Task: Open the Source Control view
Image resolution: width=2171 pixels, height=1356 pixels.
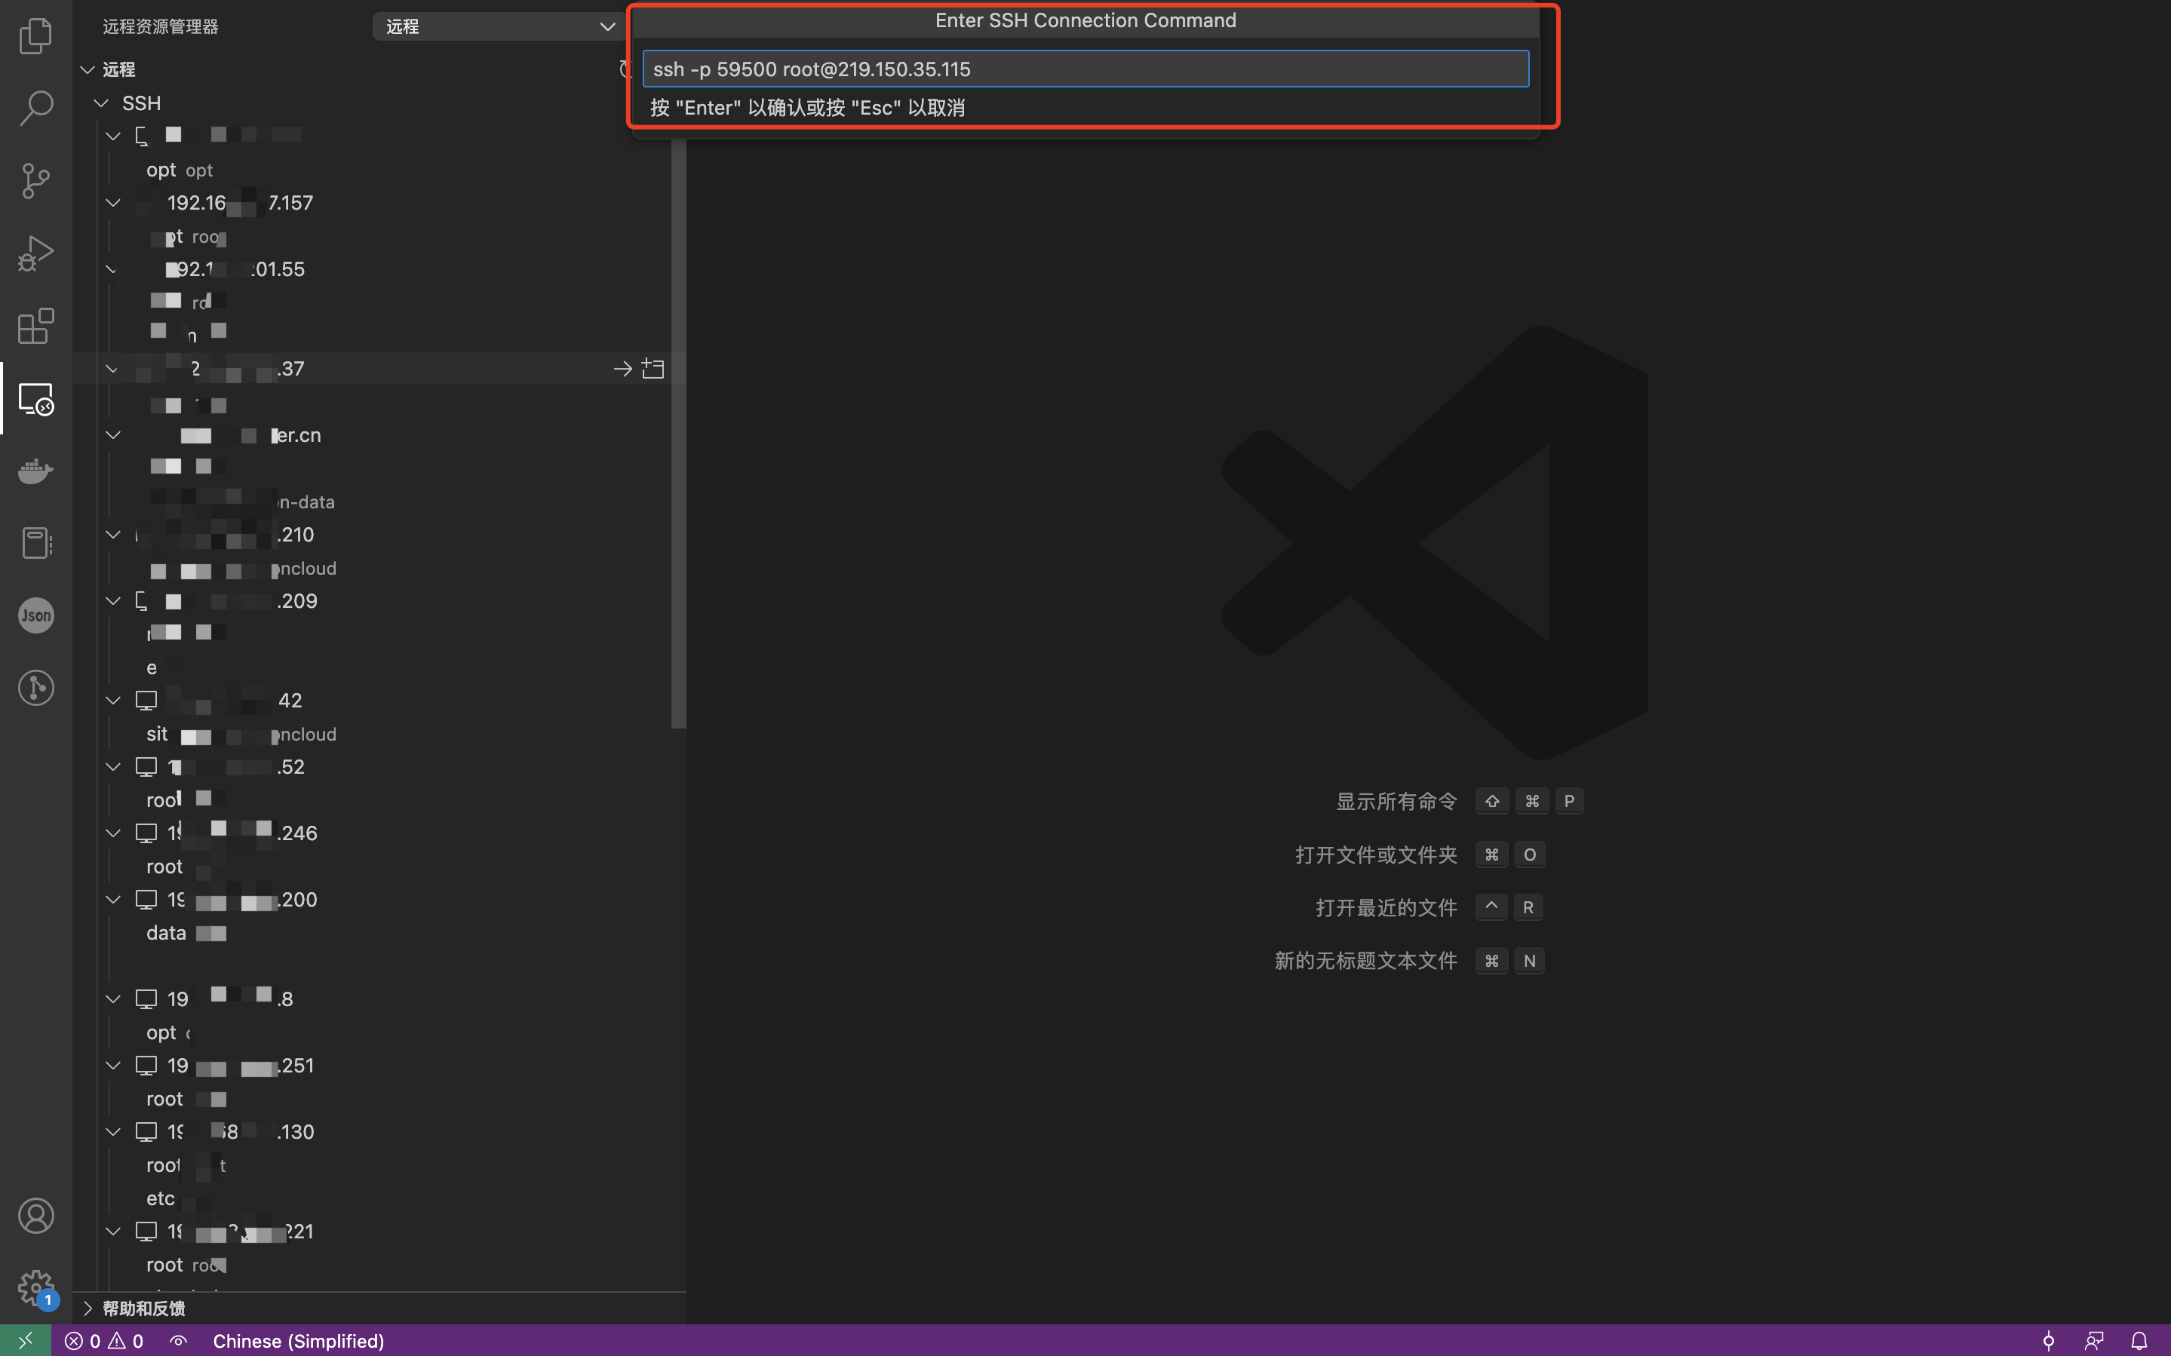Action: pyautogui.click(x=36, y=180)
